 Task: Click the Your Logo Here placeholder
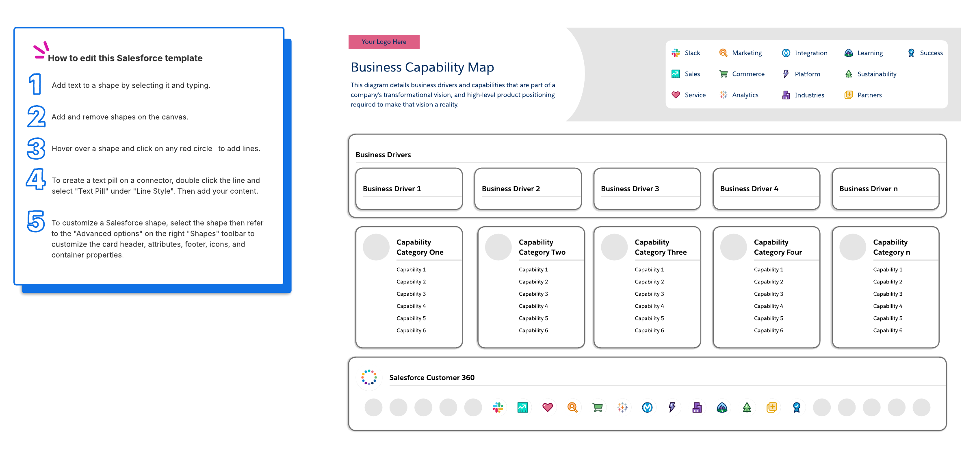(384, 42)
